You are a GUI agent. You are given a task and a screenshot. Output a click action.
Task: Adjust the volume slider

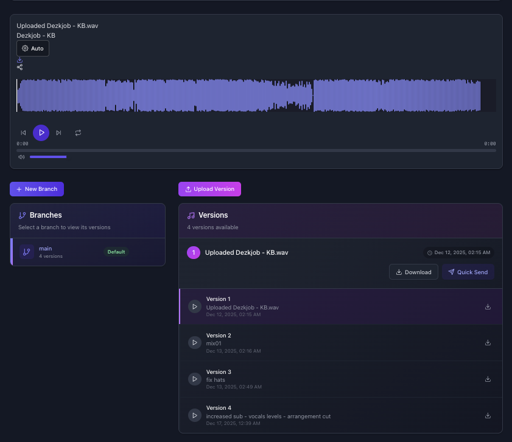click(48, 157)
